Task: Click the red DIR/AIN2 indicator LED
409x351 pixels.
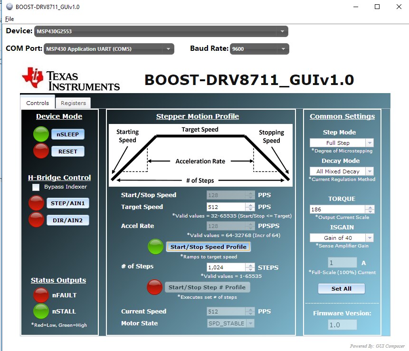Action: click(36, 219)
